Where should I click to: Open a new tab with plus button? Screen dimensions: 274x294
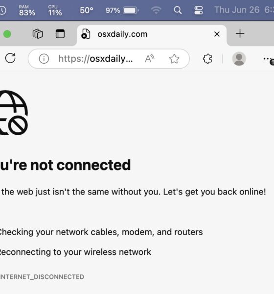click(240, 34)
